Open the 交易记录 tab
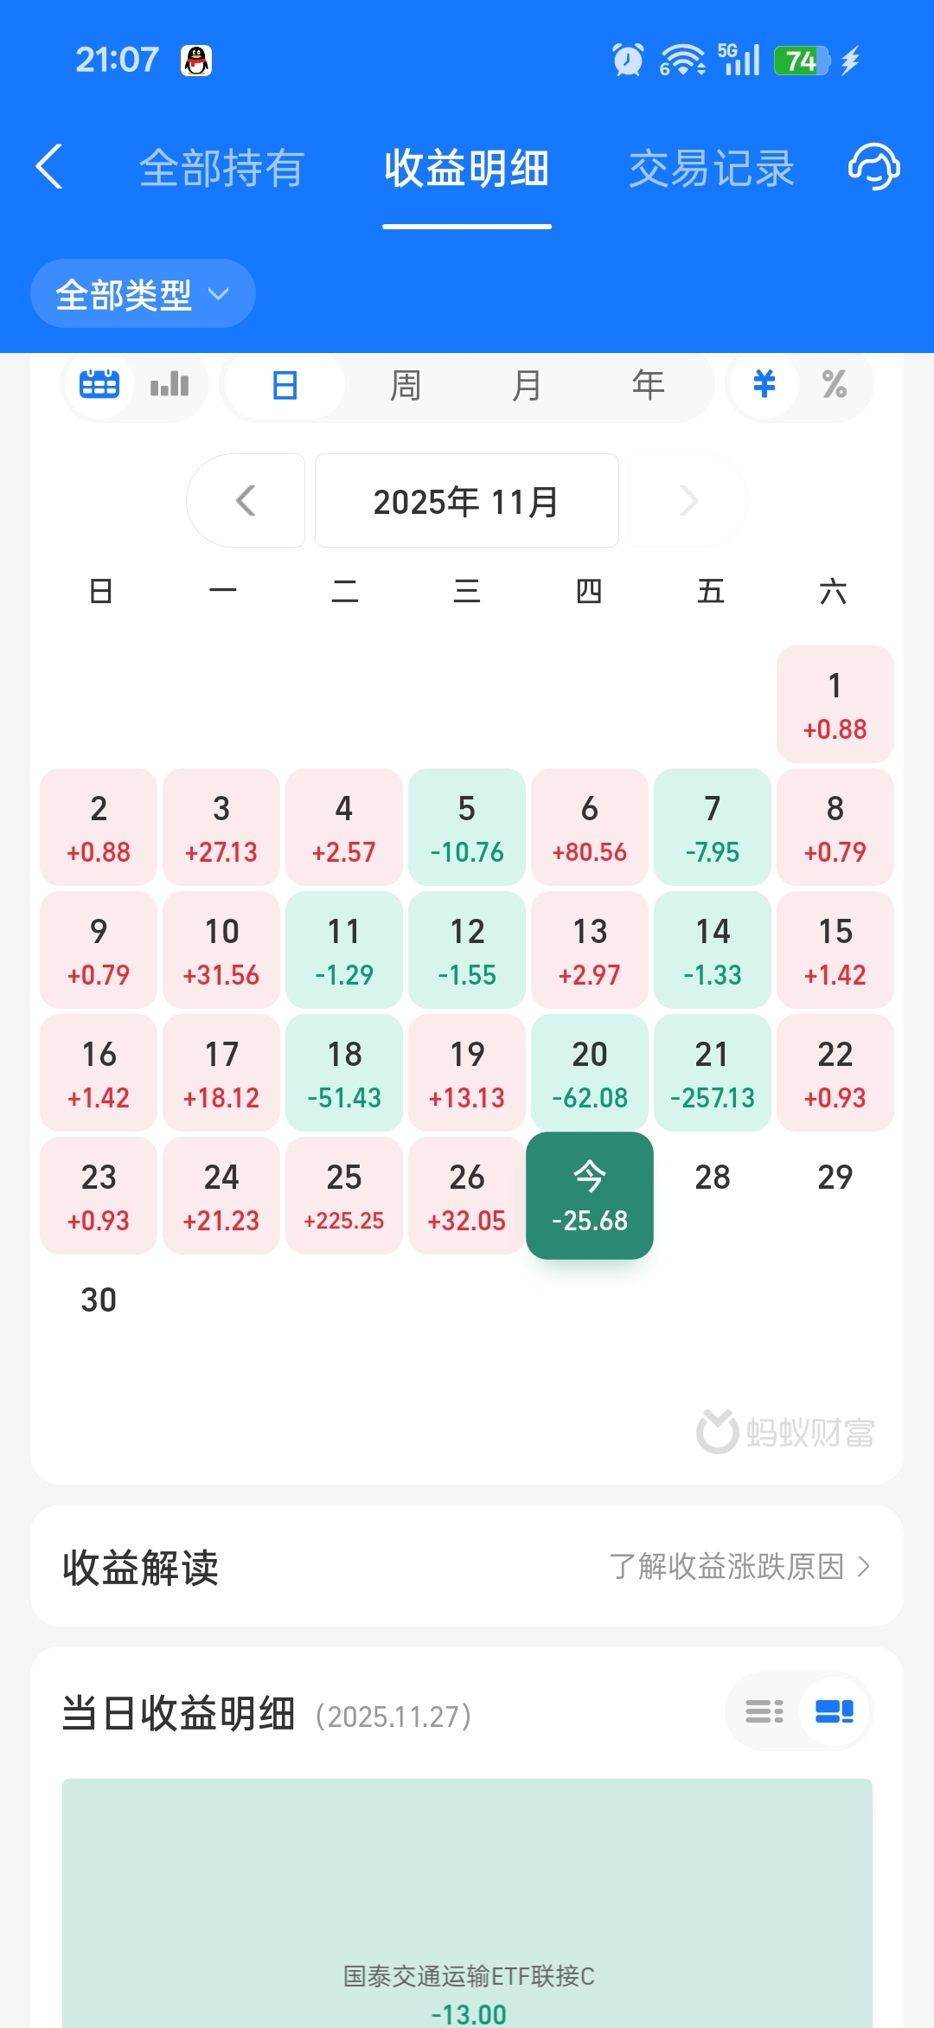This screenshot has height=2028, width=934. click(712, 168)
